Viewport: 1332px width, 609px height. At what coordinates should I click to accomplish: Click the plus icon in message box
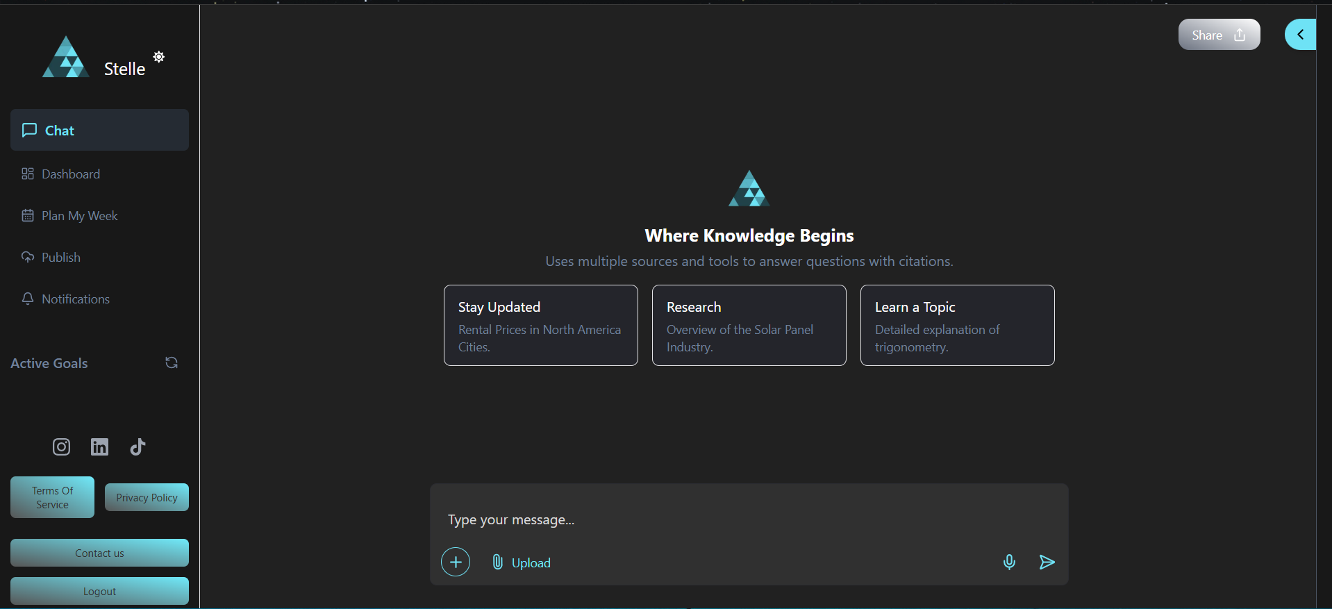click(x=456, y=562)
